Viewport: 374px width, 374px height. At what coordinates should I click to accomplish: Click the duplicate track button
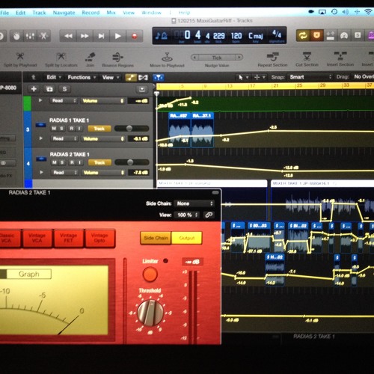click(x=49, y=89)
